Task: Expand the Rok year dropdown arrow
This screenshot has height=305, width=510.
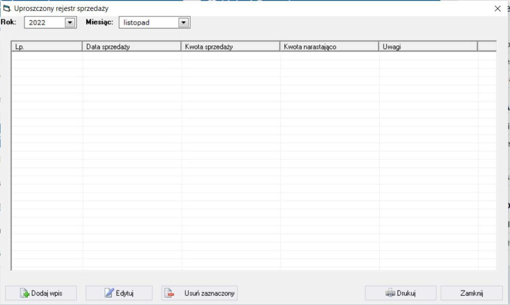Action: tap(70, 22)
